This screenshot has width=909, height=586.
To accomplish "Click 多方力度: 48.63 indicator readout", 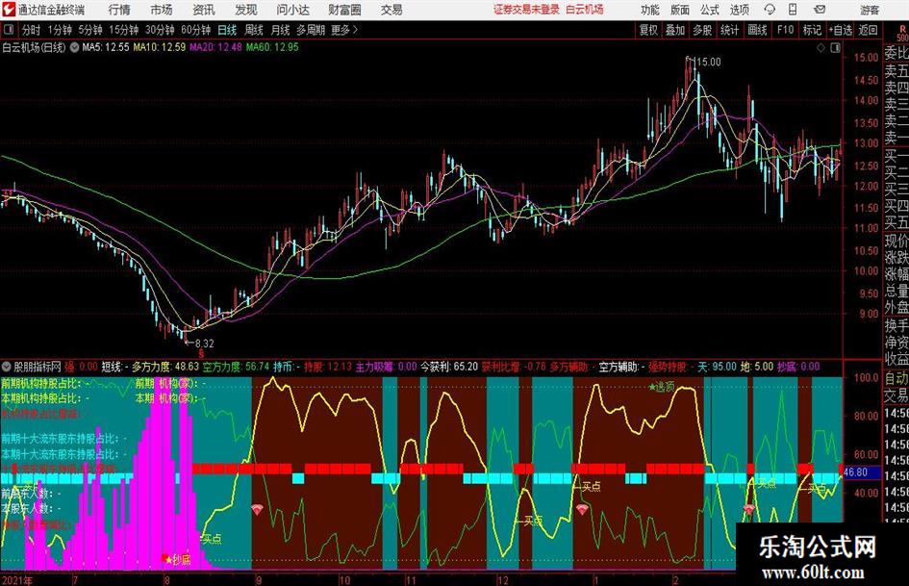I will [x=165, y=367].
